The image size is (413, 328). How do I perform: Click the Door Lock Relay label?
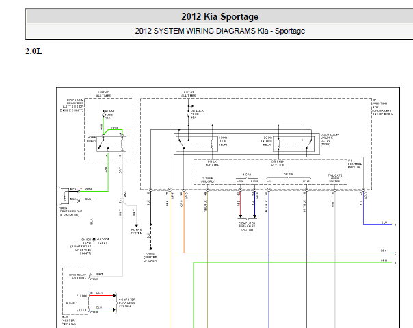tap(223, 141)
